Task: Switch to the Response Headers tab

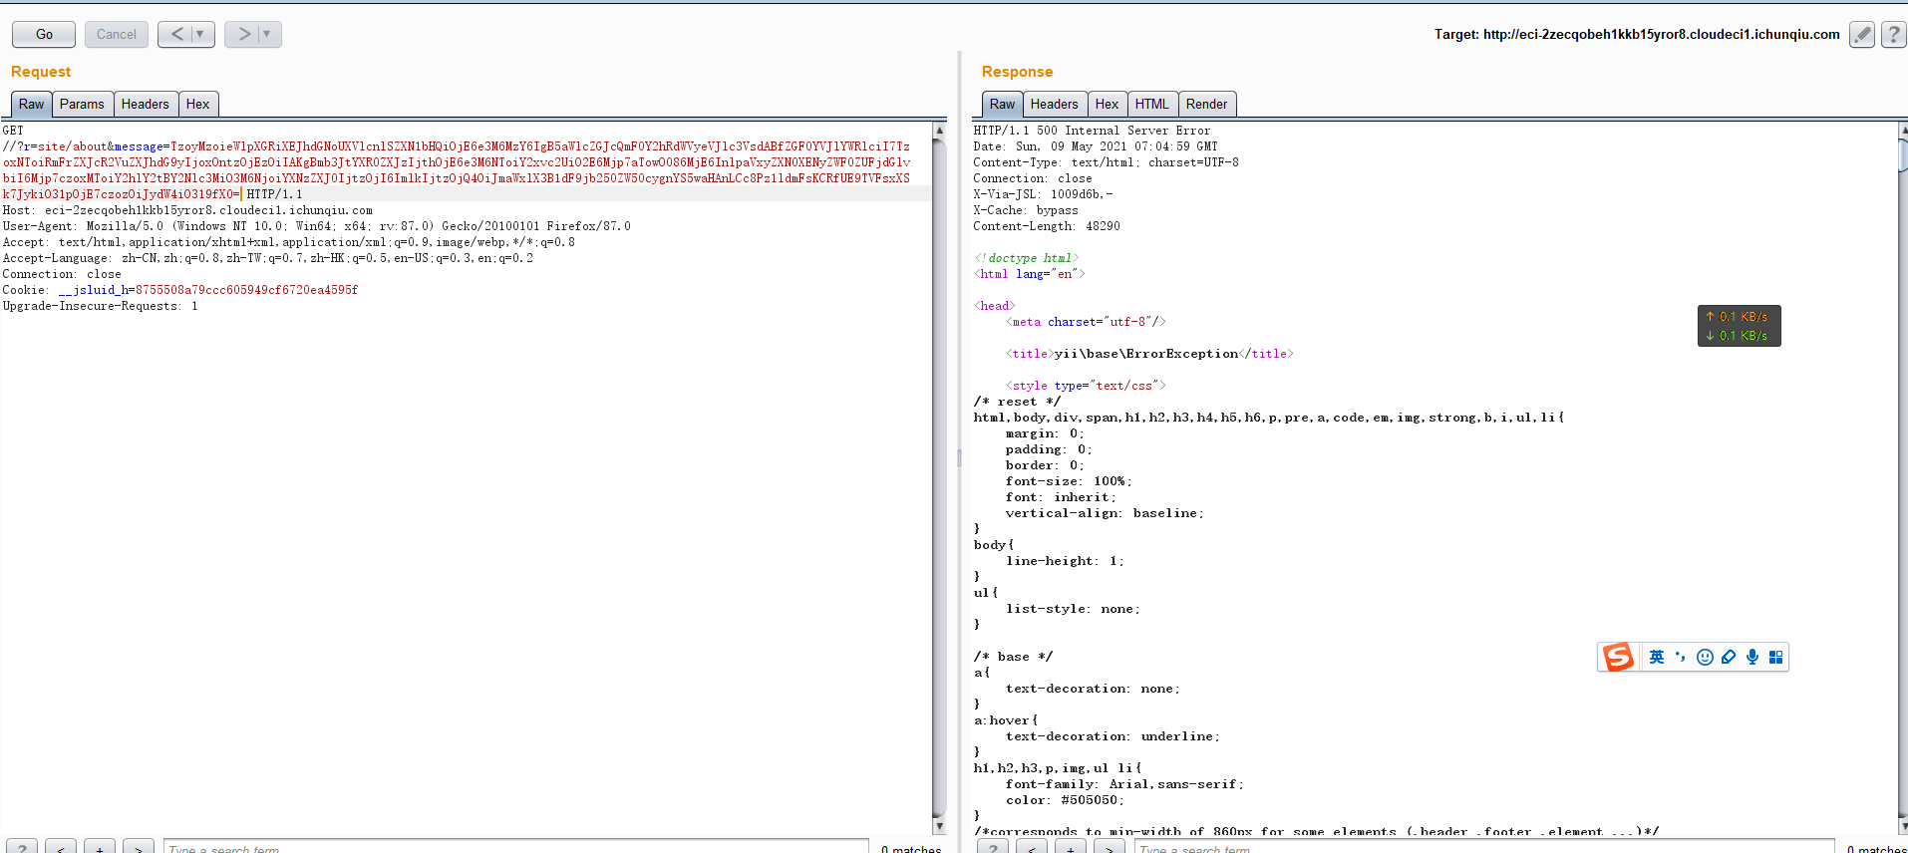Action: [1054, 104]
